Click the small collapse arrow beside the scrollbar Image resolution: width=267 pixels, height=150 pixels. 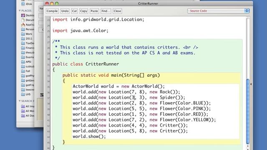(251, 84)
